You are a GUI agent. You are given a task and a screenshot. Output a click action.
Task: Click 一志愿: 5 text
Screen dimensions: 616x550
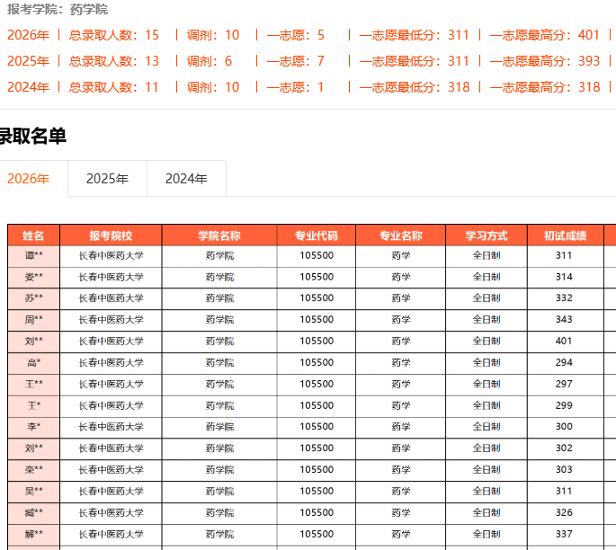(296, 35)
